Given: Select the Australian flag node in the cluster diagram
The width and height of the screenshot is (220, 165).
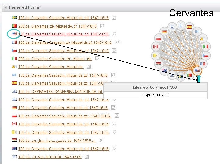Looking at the screenshot, I should point(164,71).
